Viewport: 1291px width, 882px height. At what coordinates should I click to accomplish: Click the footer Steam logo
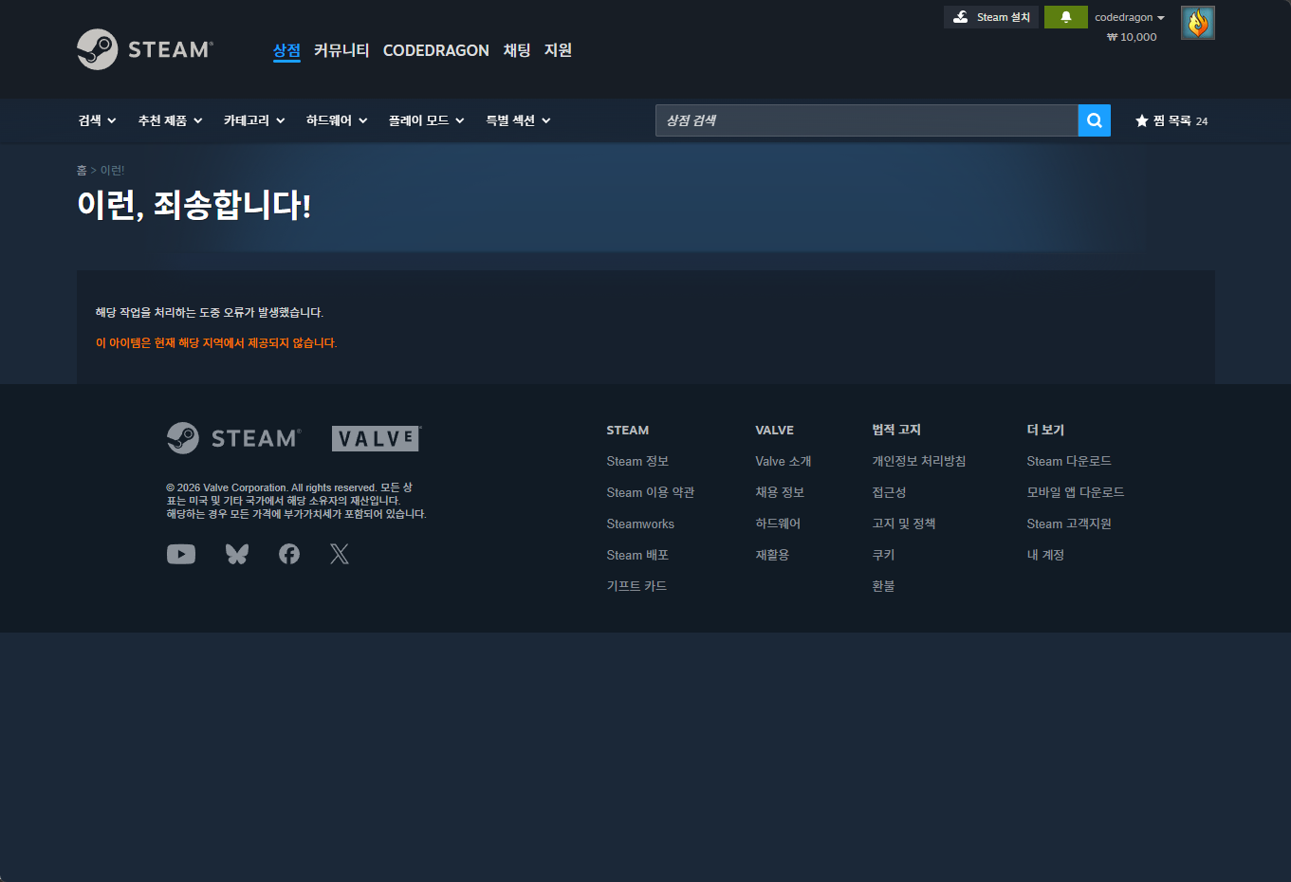point(233,438)
